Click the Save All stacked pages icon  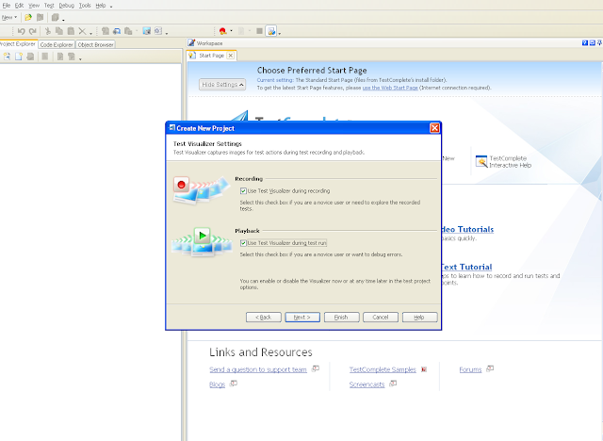(x=56, y=17)
